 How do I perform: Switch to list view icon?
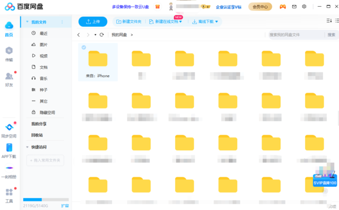[x=337, y=21]
